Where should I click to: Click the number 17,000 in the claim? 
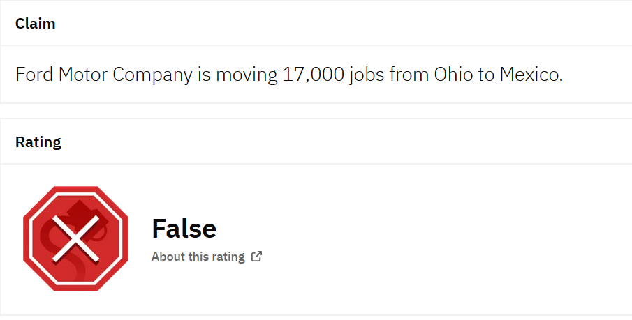[312, 75]
